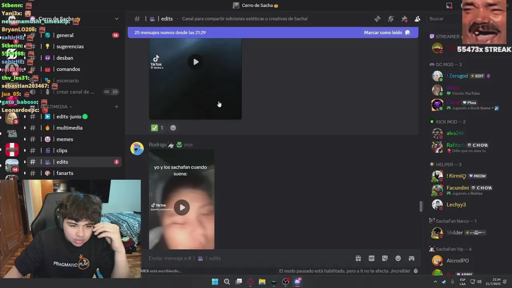
Task: Click the volume icon in system tray
Action: [479, 282]
